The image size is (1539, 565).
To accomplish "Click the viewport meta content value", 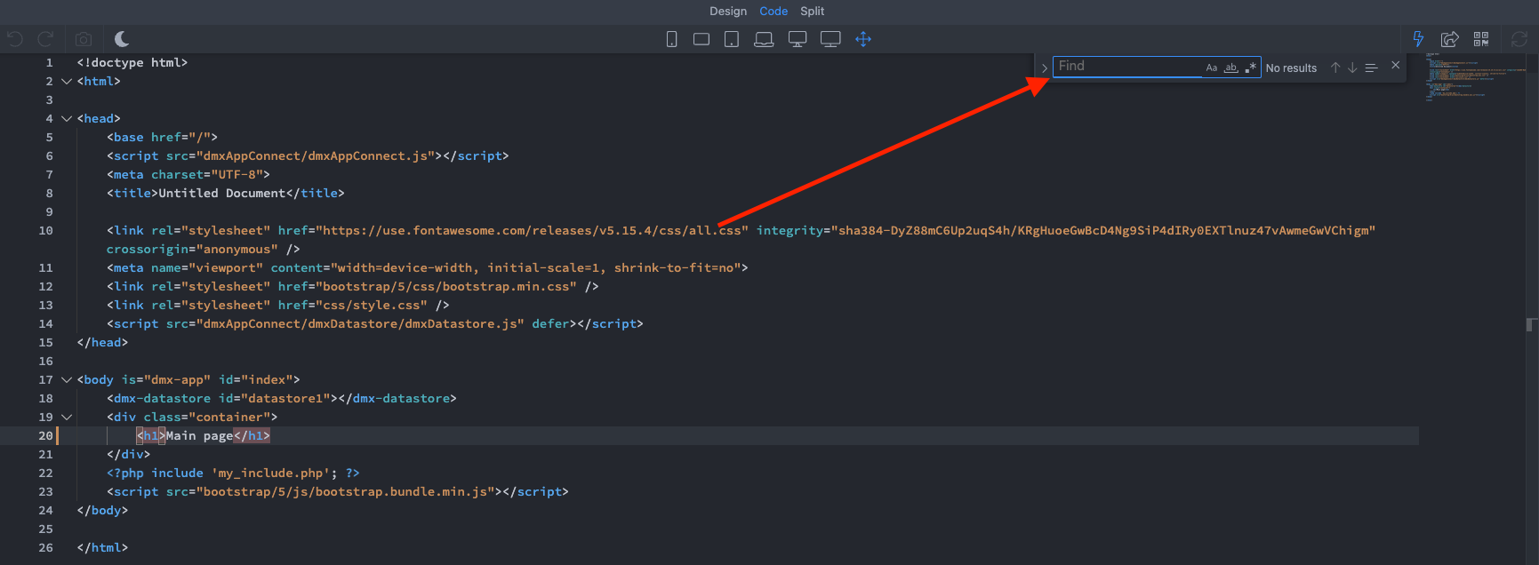I will coord(536,267).
